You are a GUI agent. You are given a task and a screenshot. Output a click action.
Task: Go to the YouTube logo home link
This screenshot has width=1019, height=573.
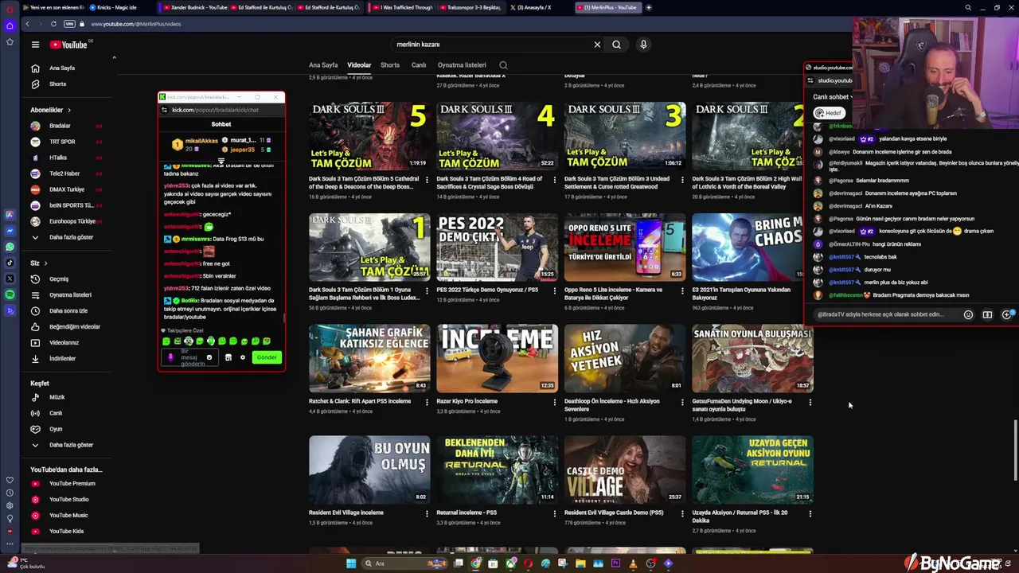click(x=69, y=45)
